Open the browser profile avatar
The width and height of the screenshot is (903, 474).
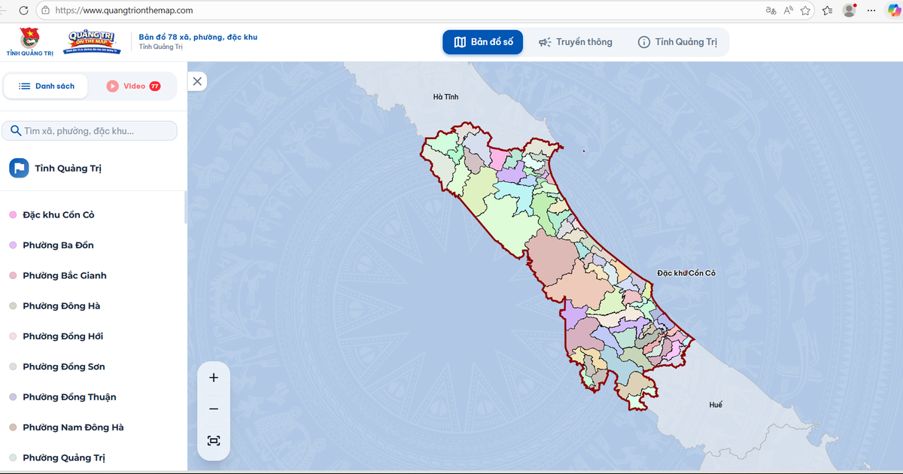(849, 11)
